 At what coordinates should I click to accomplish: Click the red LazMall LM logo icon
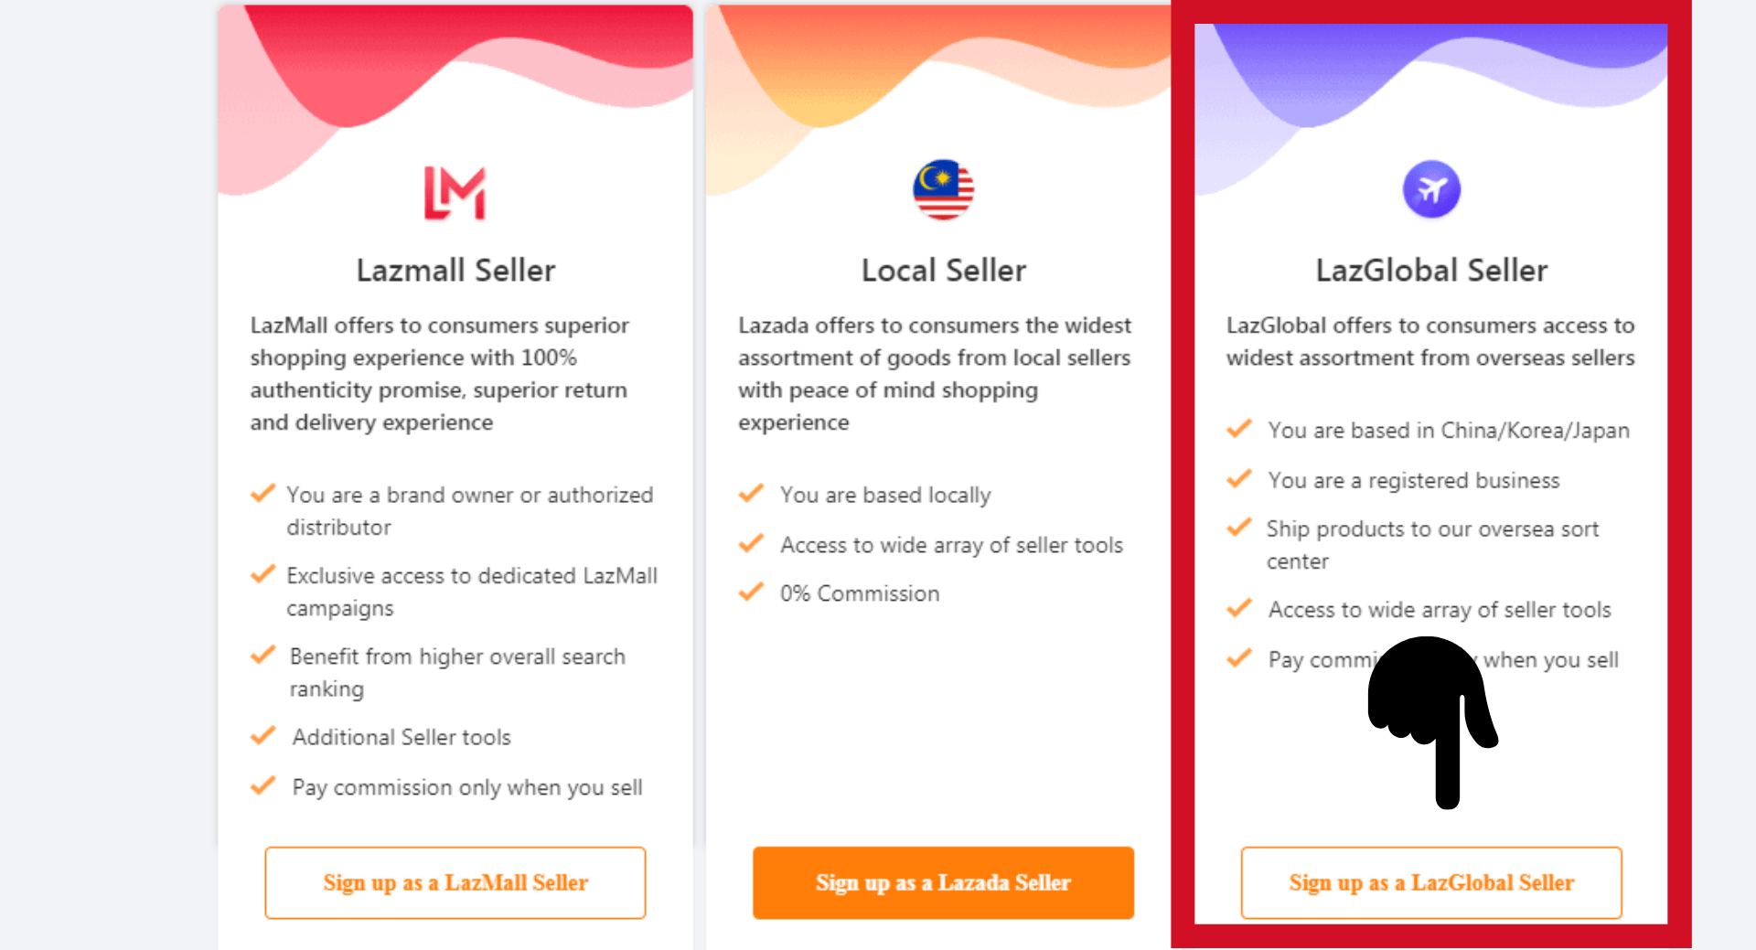click(x=455, y=192)
